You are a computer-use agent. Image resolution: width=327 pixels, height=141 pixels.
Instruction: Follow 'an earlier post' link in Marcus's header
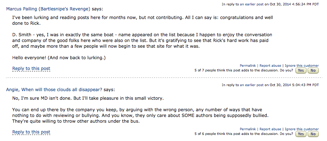point(252,4)
